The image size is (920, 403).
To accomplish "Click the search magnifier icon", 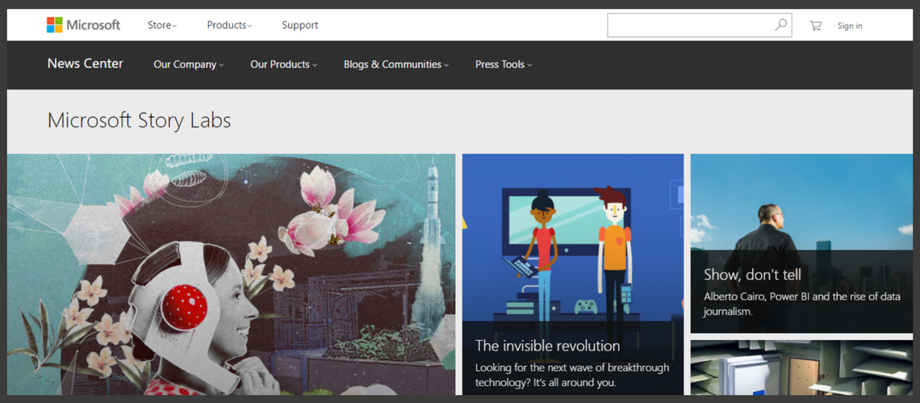I will (x=780, y=25).
